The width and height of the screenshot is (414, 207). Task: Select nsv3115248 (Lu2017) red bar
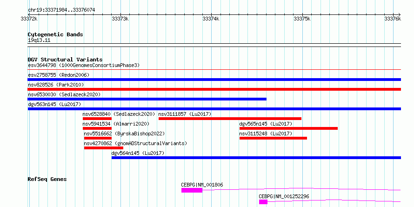pos(273,138)
